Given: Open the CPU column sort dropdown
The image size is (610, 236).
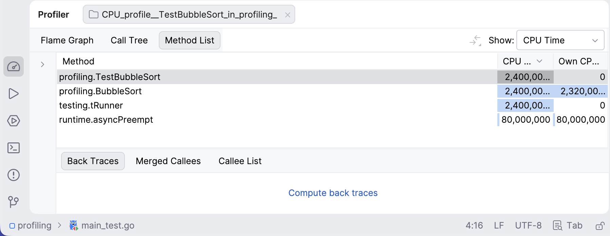Looking at the screenshot, I should click(x=539, y=61).
